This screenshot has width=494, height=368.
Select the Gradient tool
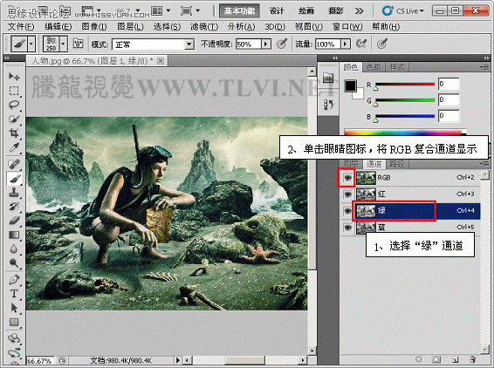tap(14, 235)
